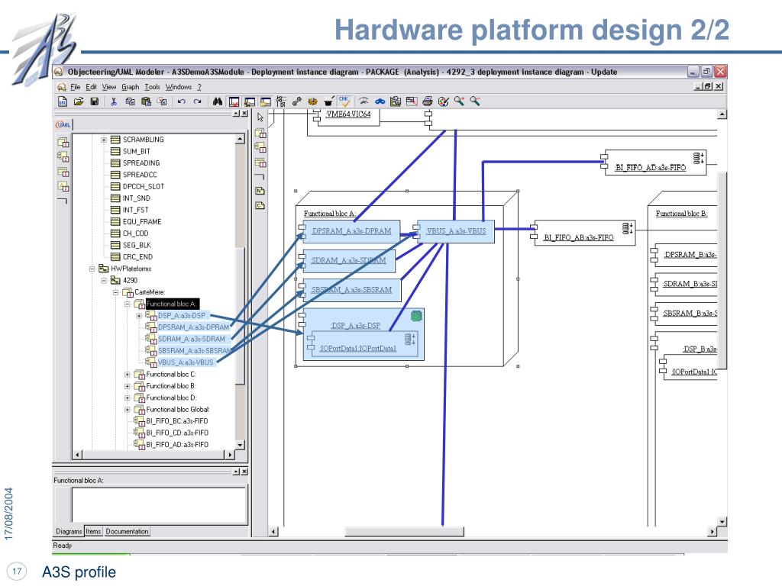
Task: Toggle the CHK check mode button
Action: coord(344,101)
